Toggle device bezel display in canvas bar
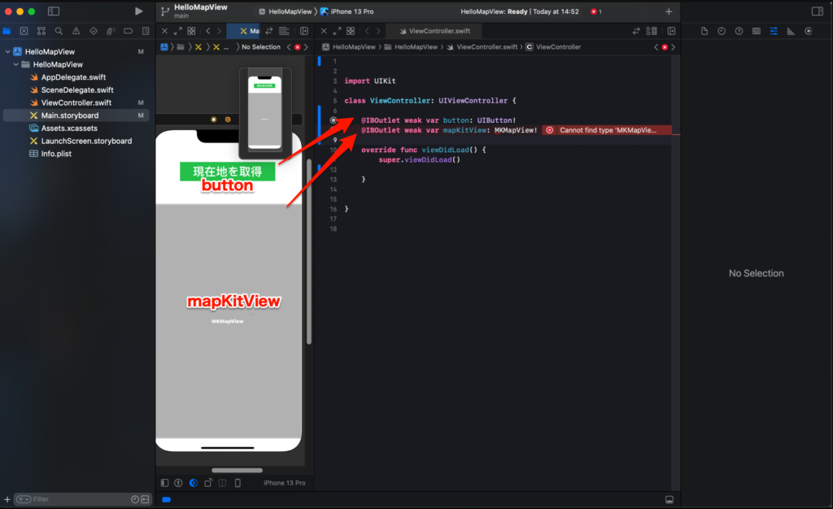The width and height of the screenshot is (833, 509). point(239,483)
